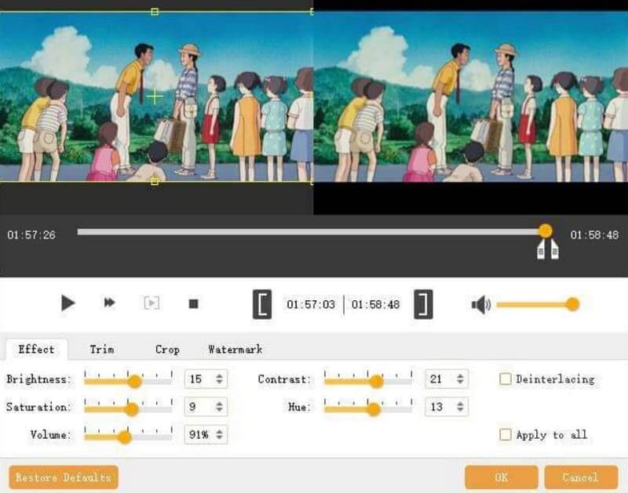Click the Restore Defaults button

pyautogui.click(x=64, y=477)
